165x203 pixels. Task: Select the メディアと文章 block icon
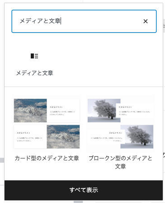[34, 56]
